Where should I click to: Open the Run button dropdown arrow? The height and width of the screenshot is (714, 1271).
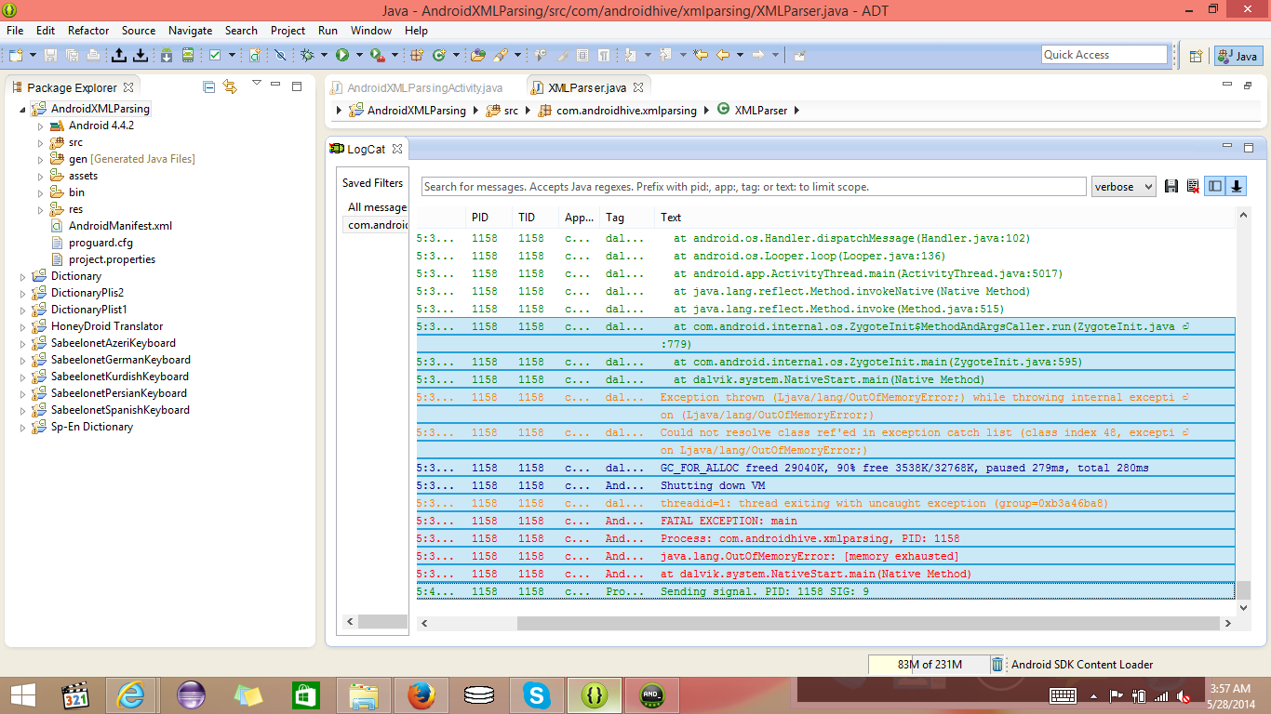pyautogui.click(x=359, y=55)
